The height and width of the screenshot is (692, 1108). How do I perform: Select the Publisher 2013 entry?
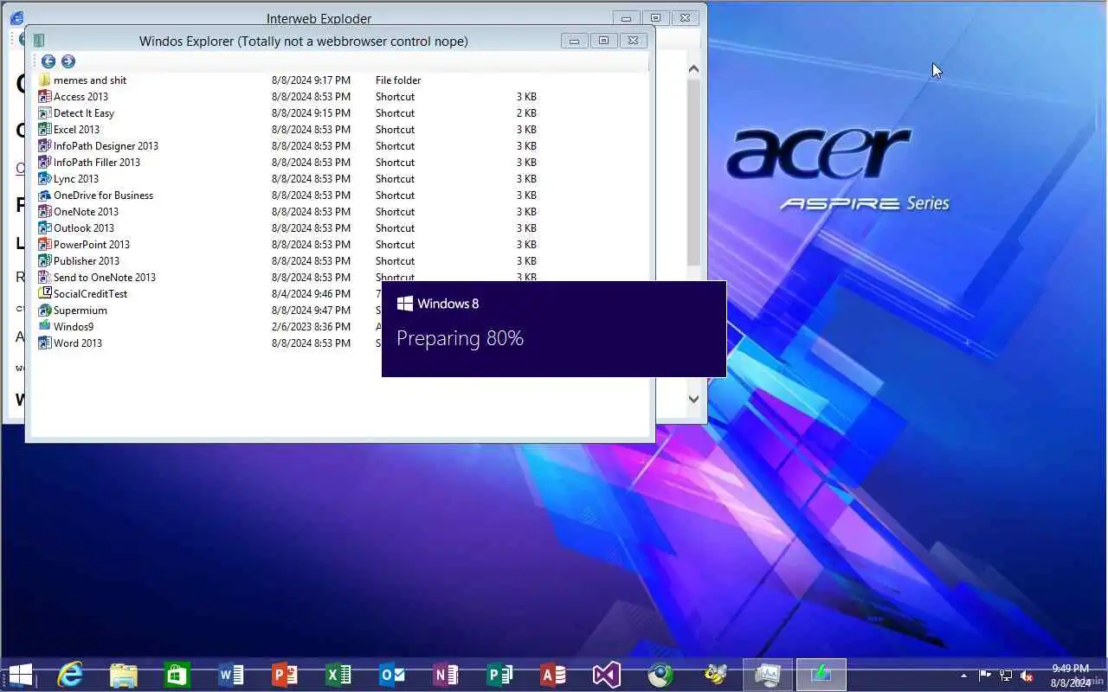(x=87, y=261)
